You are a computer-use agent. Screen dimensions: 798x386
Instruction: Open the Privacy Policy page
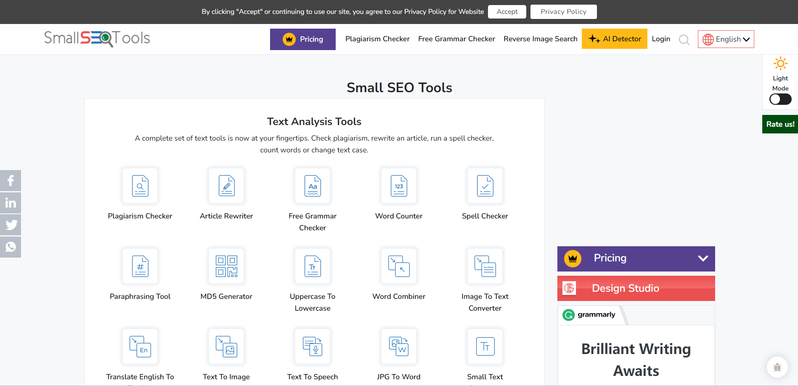tap(563, 11)
